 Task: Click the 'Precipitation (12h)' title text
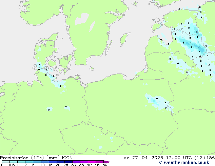pos(22,158)
